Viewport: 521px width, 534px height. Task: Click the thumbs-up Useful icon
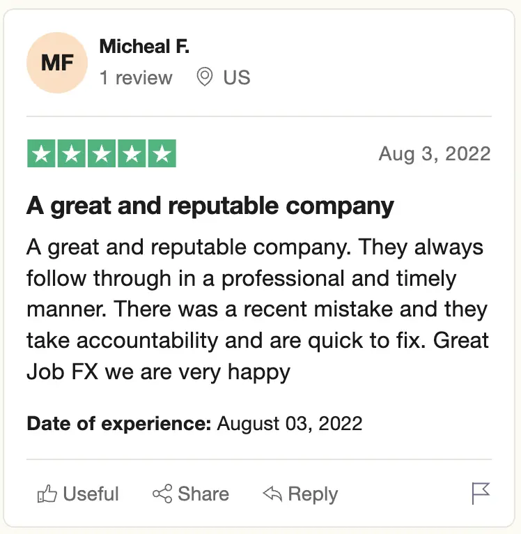click(x=47, y=494)
